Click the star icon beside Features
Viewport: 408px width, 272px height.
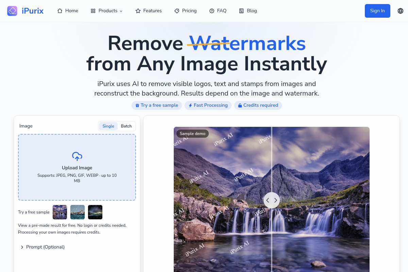pyautogui.click(x=138, y=11)
